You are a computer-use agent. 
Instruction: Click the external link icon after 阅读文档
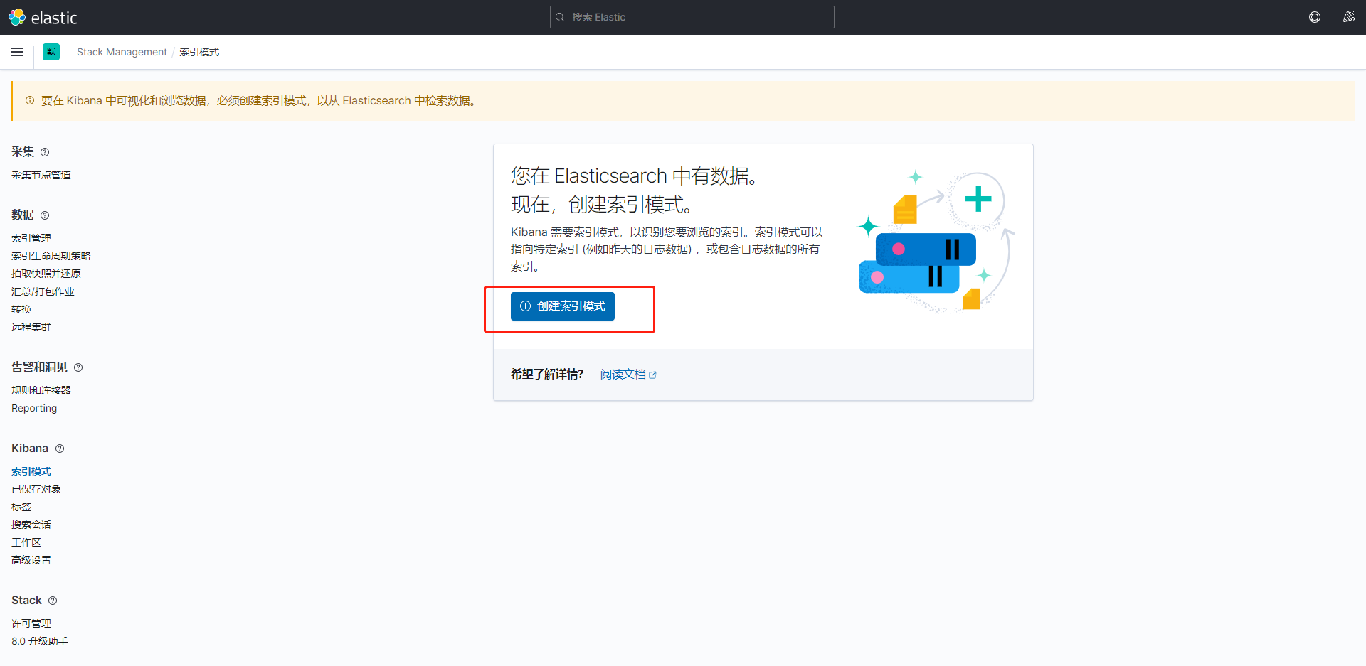tap(652, 375)
